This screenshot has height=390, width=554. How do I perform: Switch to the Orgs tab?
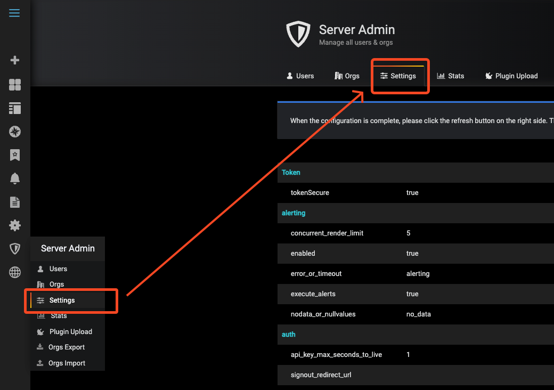[347, 76]
